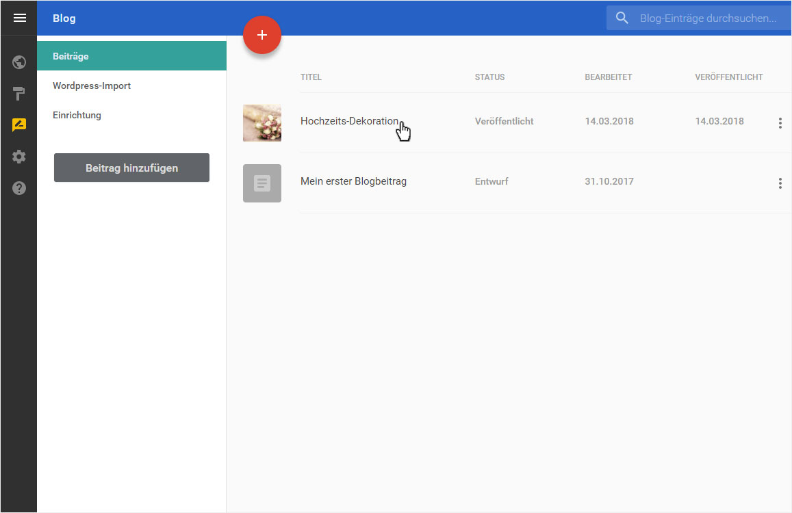Open the Mein erster Blogbeitrag post
The height and width of the screenshot is (513, 792).
(354, 181)
